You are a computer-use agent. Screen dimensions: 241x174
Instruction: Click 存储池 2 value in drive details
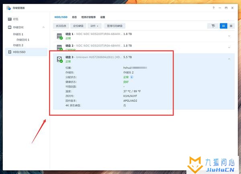129,72
